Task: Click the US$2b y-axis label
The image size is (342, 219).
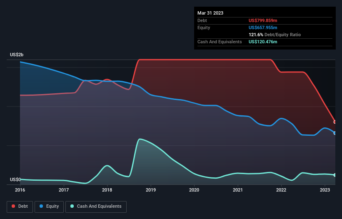Action: (x=17, y=55)
